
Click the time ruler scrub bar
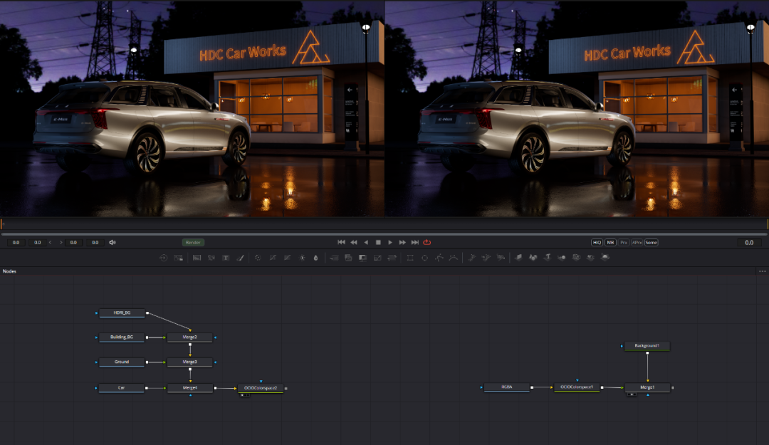point(384,224)
